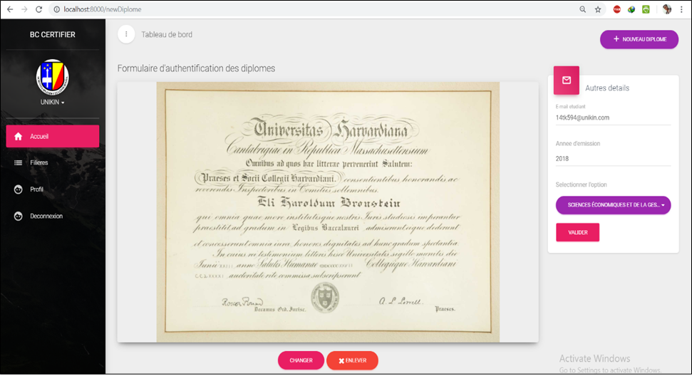The image size is (692, 376).
Task: Reload the page in the browser
Action: [x=38, y=9]
